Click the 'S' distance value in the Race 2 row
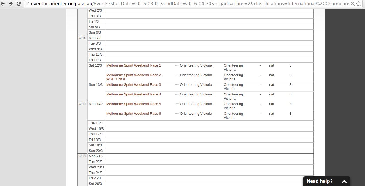This screenshot has height=186, width=365. click(290, 75)
